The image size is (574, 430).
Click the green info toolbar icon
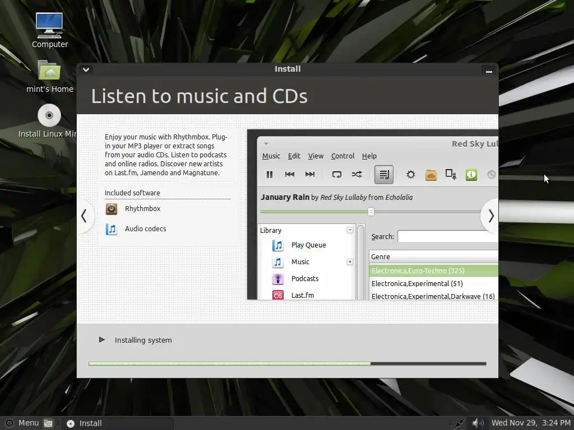click(x=471, y=175)
